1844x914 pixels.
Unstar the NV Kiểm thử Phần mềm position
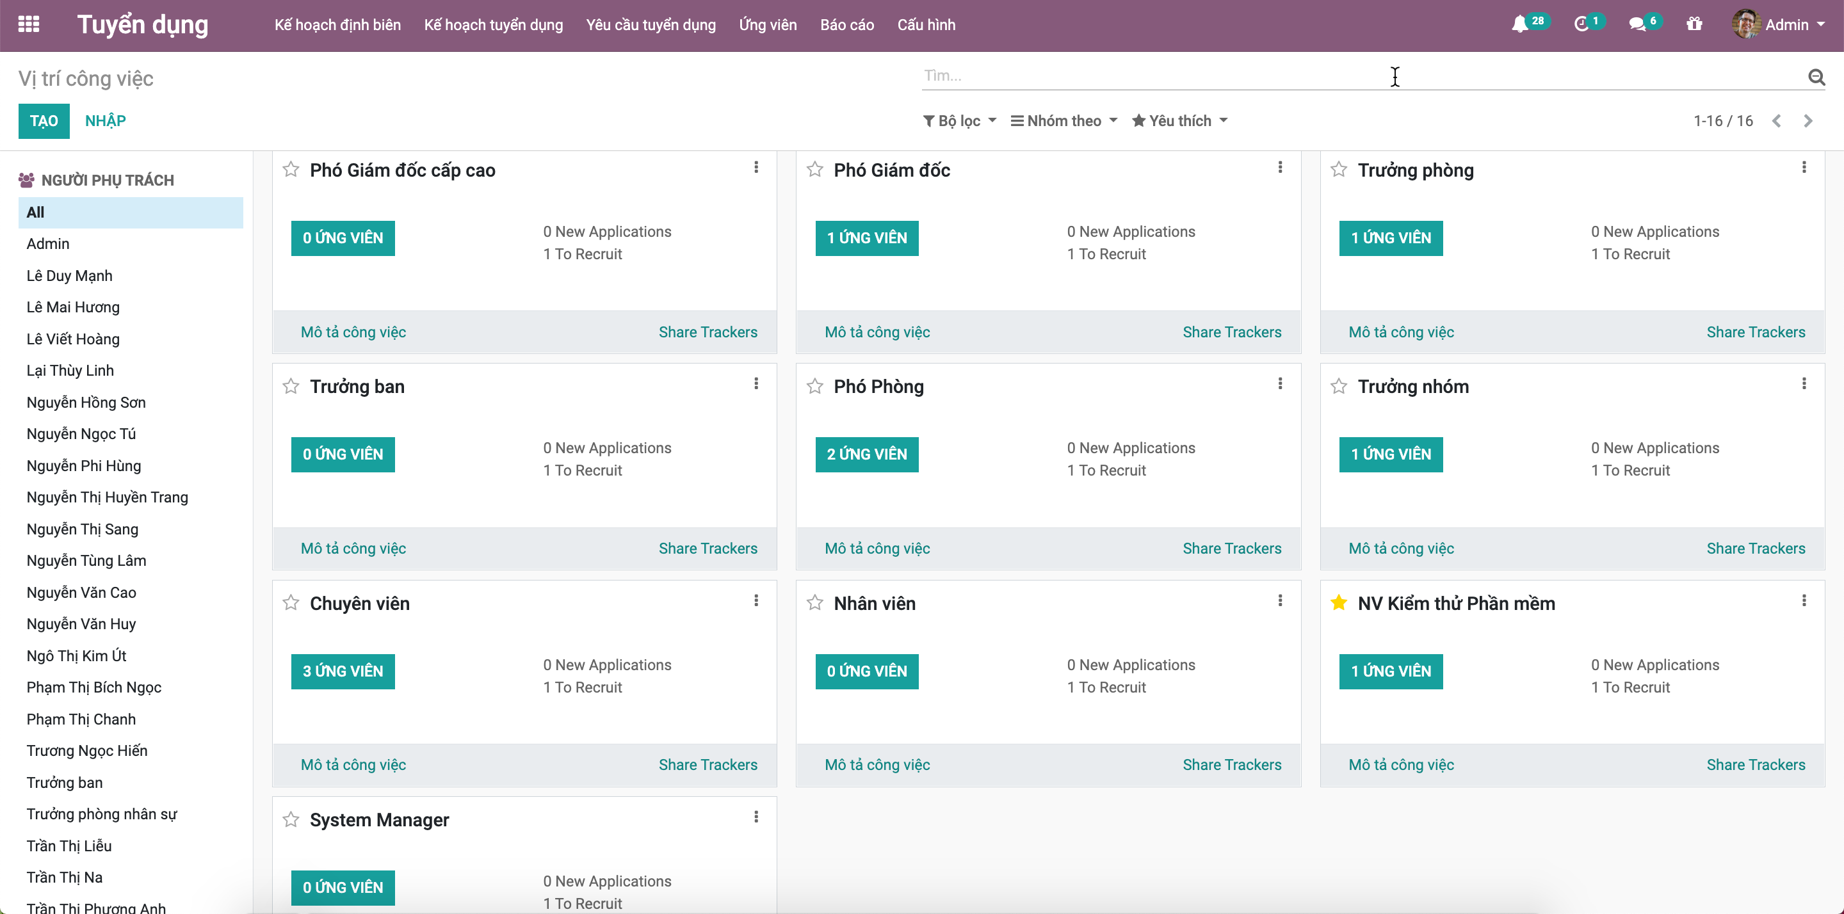pyautogui.click(x=1338, y=603)
